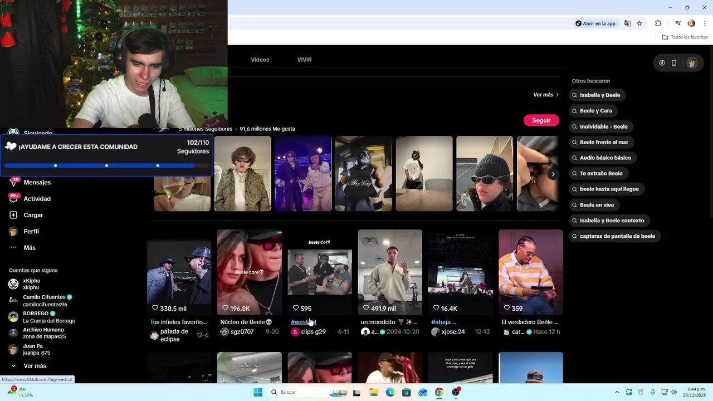Open followed account Camilo Cifuentes
The width and height of the screenshot is (713, 401).
coord(41,301)
